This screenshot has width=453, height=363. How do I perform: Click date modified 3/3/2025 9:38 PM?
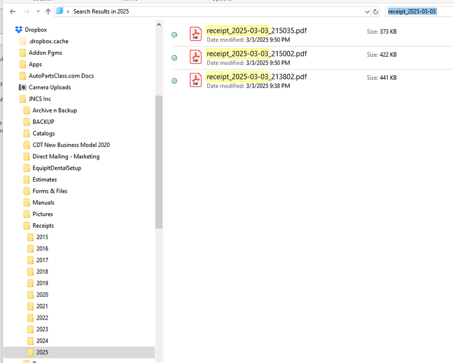coord(268,86)
